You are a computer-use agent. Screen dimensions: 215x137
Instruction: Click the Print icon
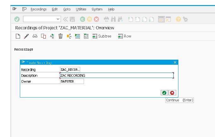[x=106, y=19]
